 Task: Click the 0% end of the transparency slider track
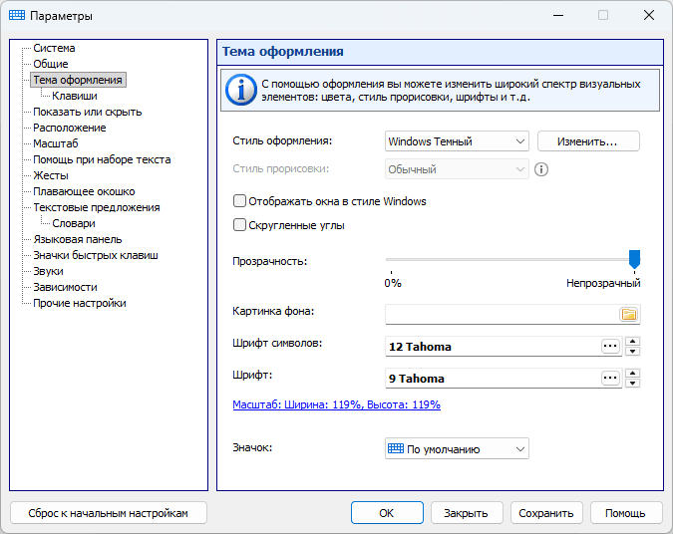tap(391, 259)
